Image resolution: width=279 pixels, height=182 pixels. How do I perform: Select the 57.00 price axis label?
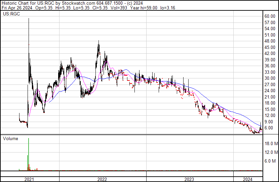[x=270, y=22]
